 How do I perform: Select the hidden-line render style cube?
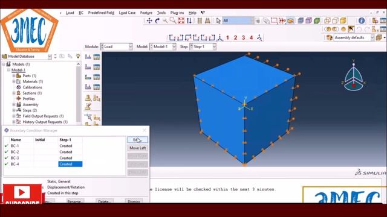pyautogui.click(x=335, y=20)
